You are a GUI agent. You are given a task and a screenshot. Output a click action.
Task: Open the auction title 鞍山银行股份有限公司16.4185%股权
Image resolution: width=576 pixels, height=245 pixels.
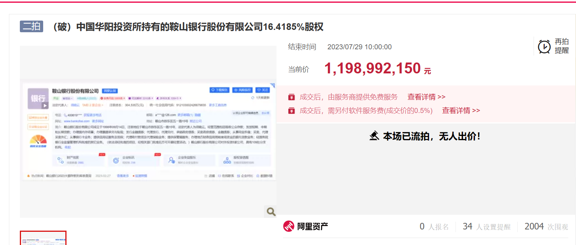click(187, 27)
